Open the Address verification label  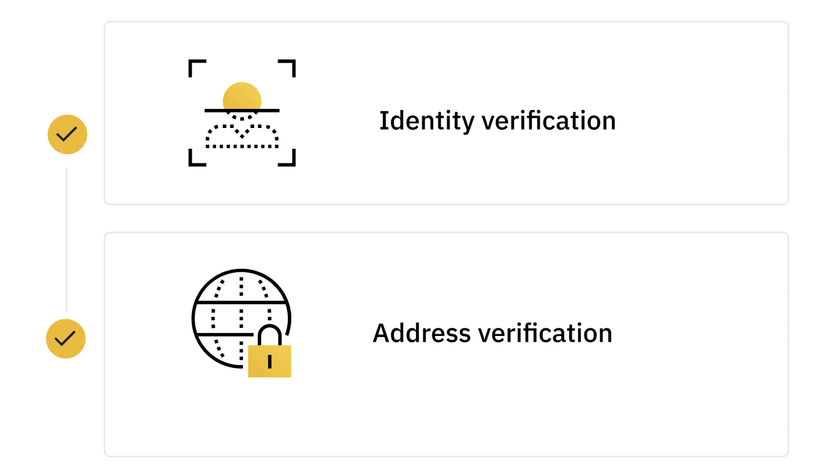coord(492,334)
